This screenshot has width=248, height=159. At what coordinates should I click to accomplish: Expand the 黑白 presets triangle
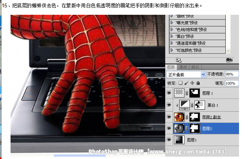(x=172, y=37)
